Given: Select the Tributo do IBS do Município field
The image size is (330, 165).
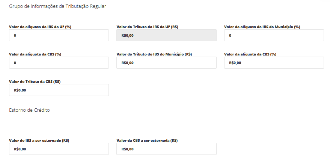Looking at the screenshot, I should coord(166,63).
